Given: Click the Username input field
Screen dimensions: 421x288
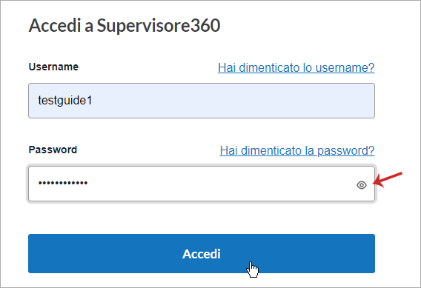Looking at the screenshot, I should (202, 101).
